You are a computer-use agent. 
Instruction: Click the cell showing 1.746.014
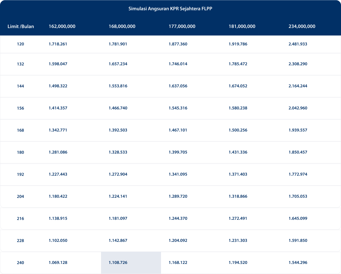click(x=178, y=64)
